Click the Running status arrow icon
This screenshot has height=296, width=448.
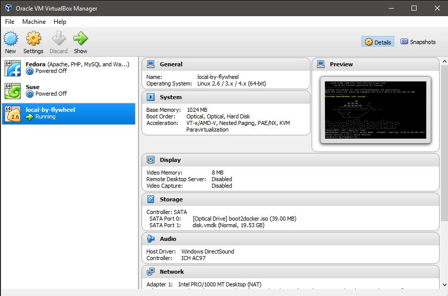pyautogui.click(x=29, y=117)
